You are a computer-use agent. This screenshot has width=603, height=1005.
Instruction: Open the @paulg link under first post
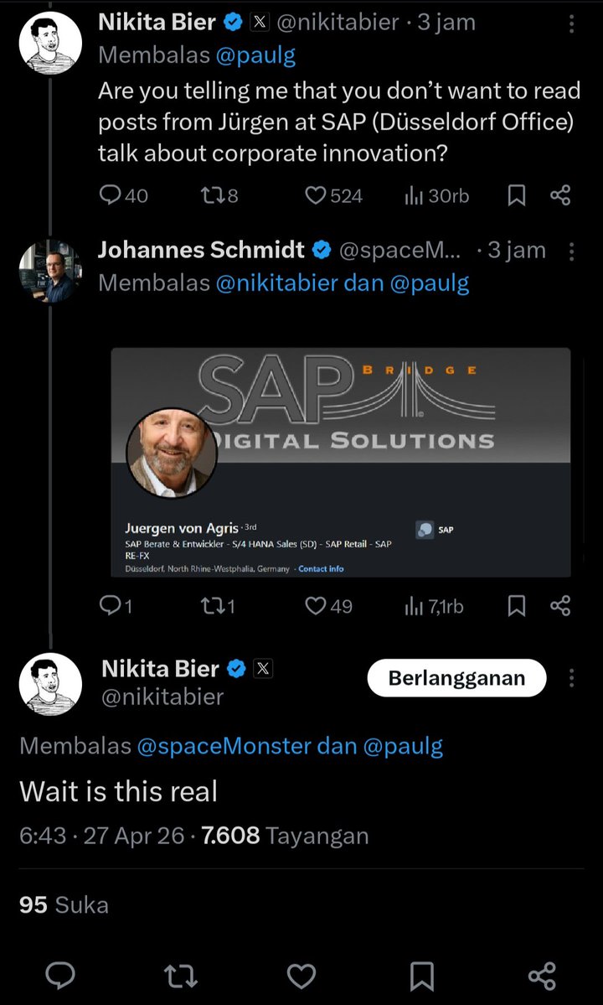pos(256,56)
